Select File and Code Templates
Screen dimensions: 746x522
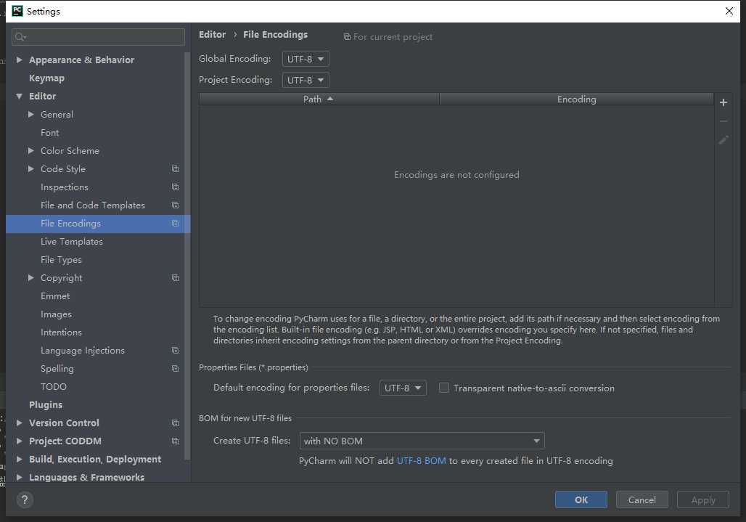point(93,205)
